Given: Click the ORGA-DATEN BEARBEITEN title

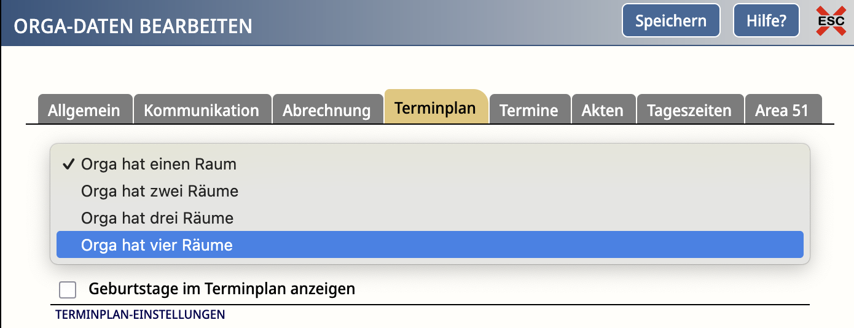Looking at the screenshot, I should [x=133, y=26].
